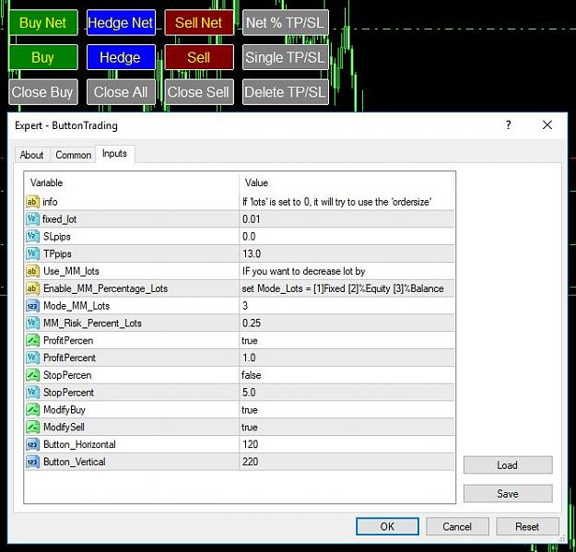Click the StopPercent double-type icon
Viewport: 576px width, 552px height.
point(32,393)
